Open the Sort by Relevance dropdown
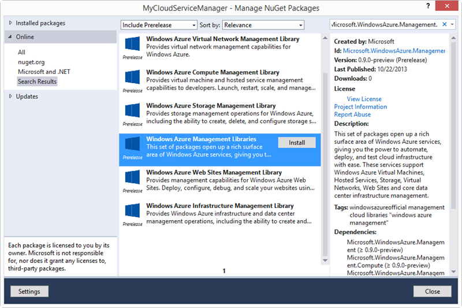 click(263, 25)
